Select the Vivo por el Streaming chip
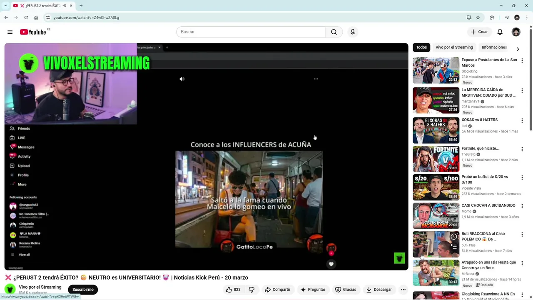The width and height of the screenshot is (533, 300). click(454, 47)
